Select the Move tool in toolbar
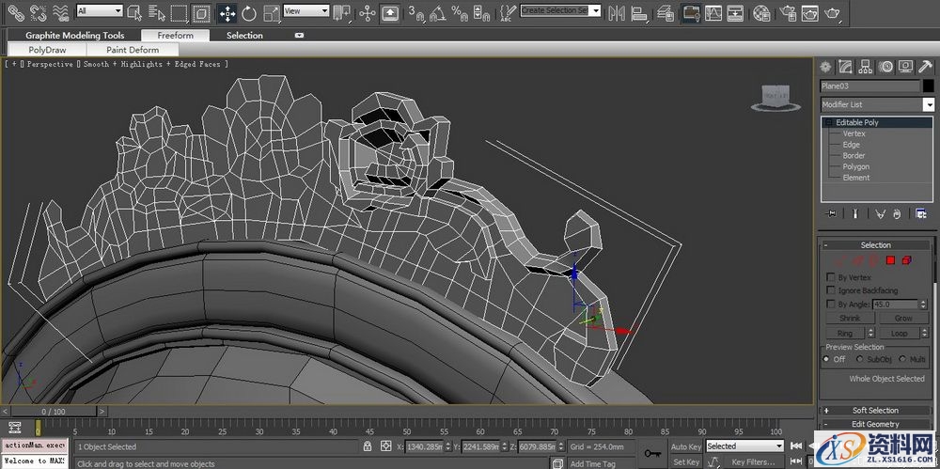The image size is (940, 469). pyautogui.click(x=227, y=13)
